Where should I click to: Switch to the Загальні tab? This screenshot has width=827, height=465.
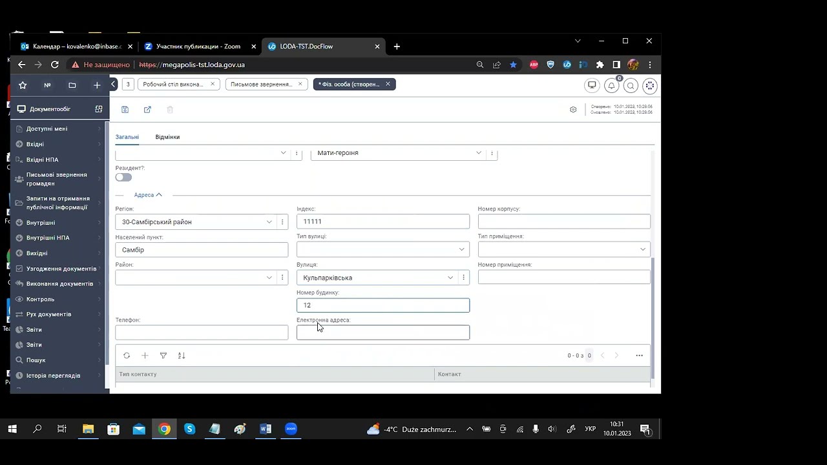click(127, 137)
